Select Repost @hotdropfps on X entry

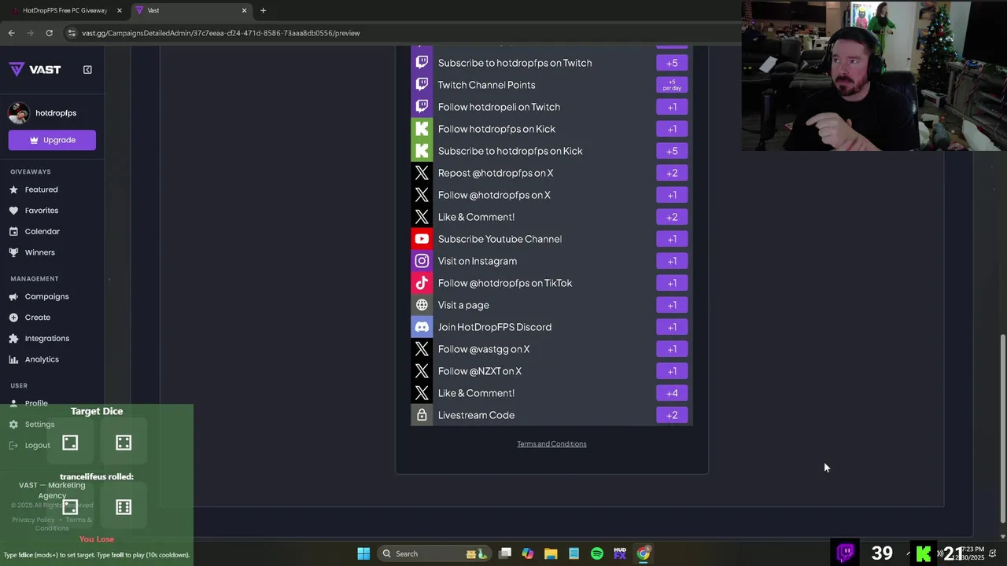point(551,173)
